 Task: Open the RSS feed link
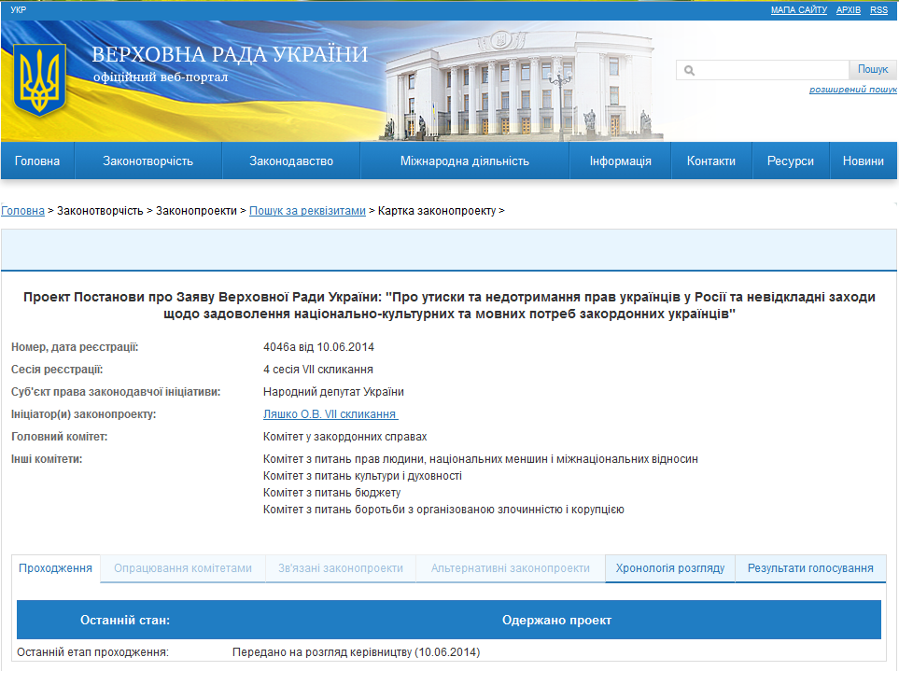(x=878, y=9)
